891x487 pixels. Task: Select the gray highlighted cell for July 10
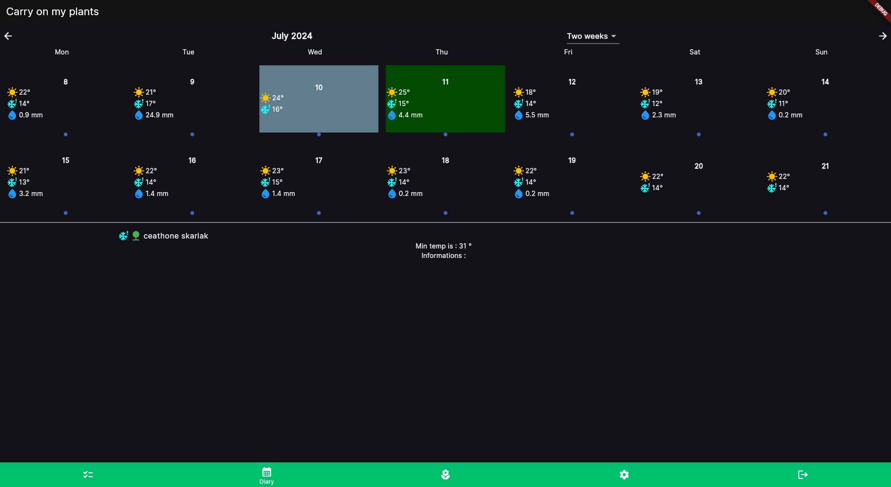click(318, 98)
